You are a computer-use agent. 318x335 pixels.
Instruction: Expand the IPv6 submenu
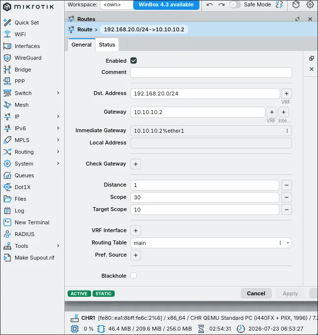pos(58,128)
